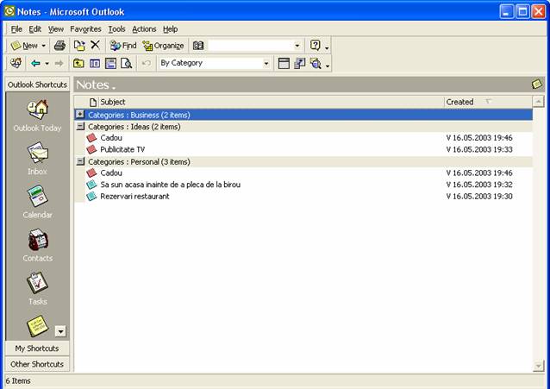
Task: Go up one folder level icon
Action: tap(78, 64)
